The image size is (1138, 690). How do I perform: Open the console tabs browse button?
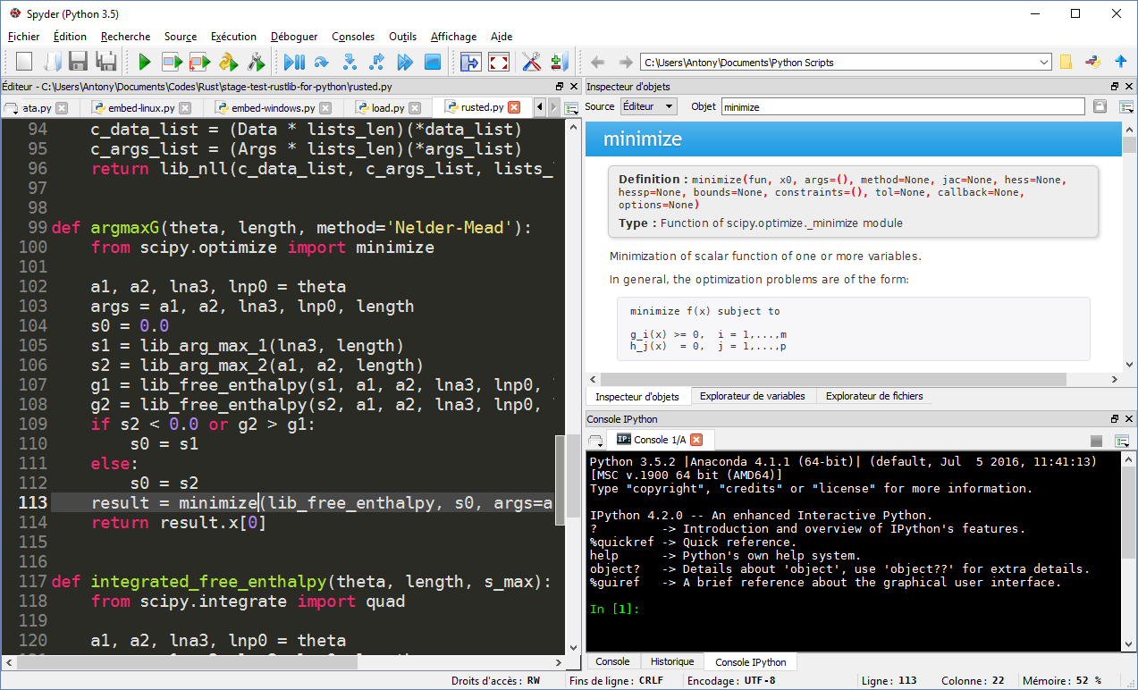pyautogui.click(x=595, y=440)
